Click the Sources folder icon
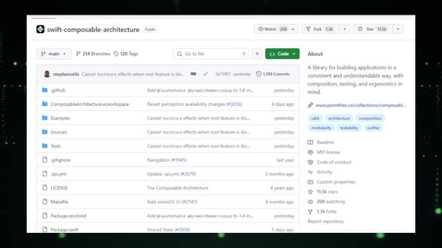Screen dimensions: 442x248 pos(45,132)
